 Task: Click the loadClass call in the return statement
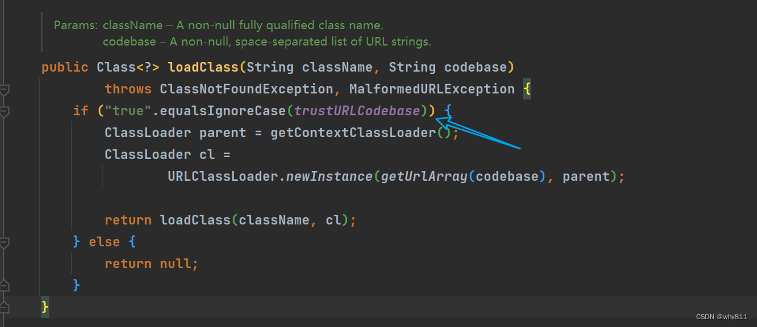(195, 220)
